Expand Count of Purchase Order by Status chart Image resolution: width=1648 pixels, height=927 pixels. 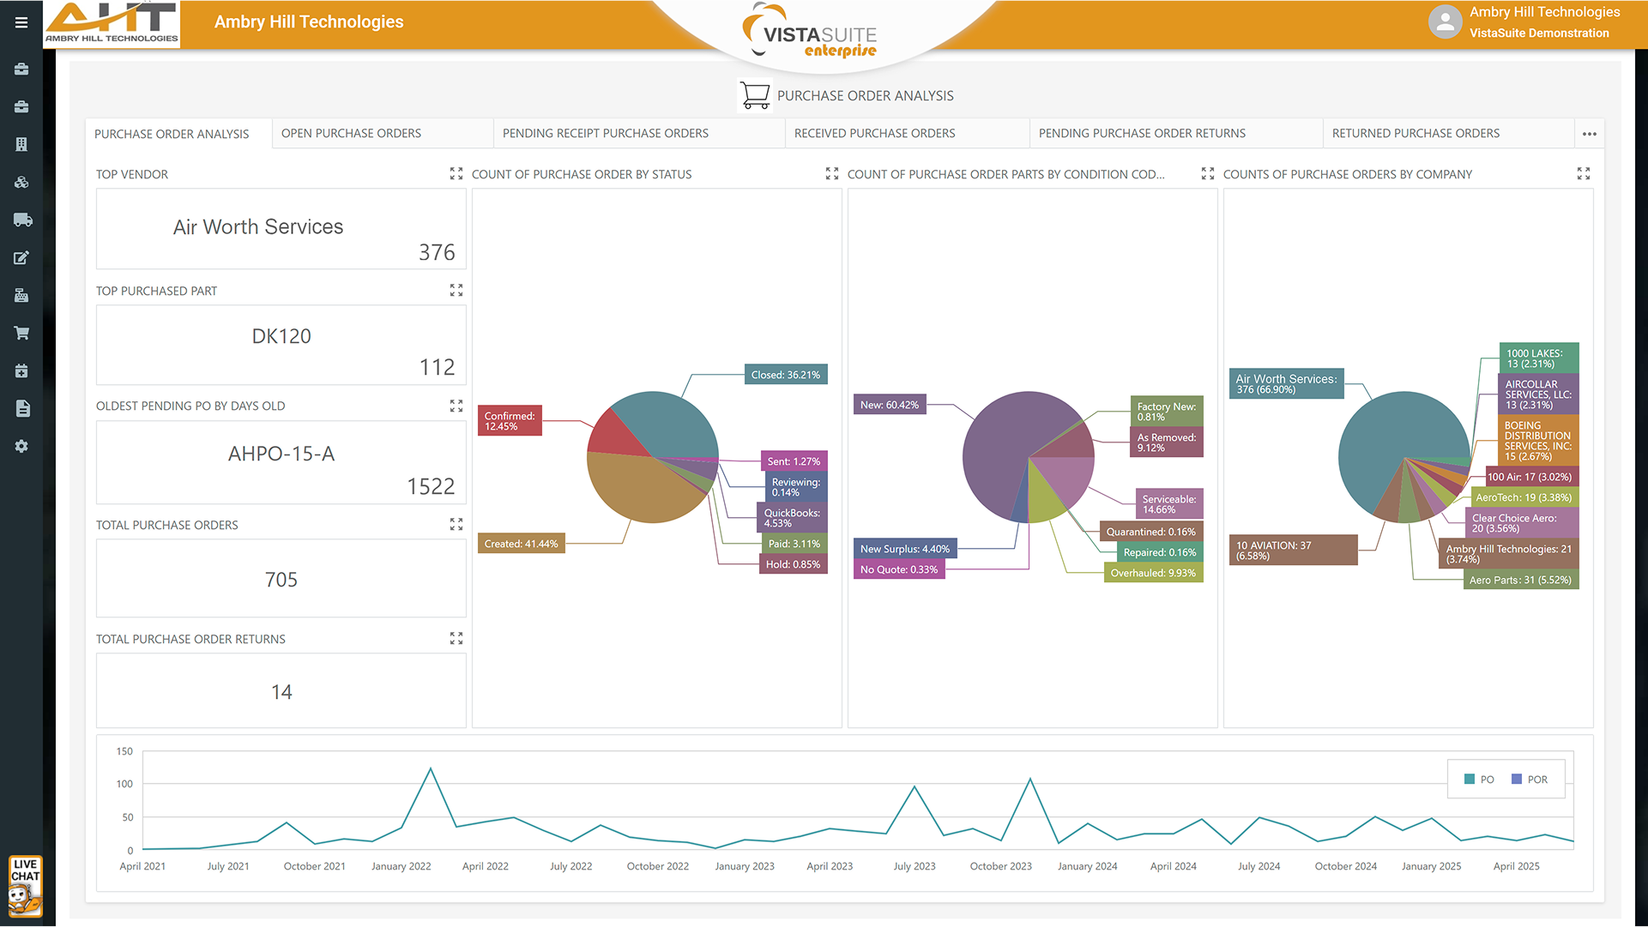831,173
